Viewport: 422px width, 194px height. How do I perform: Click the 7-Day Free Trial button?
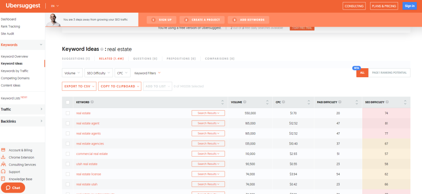(302, 28)
